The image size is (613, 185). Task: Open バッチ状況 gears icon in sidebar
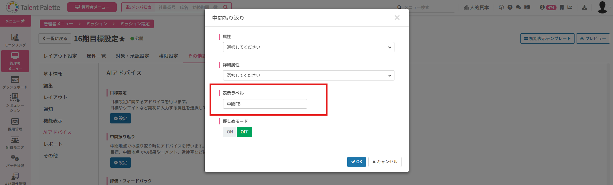coord(15,161)
